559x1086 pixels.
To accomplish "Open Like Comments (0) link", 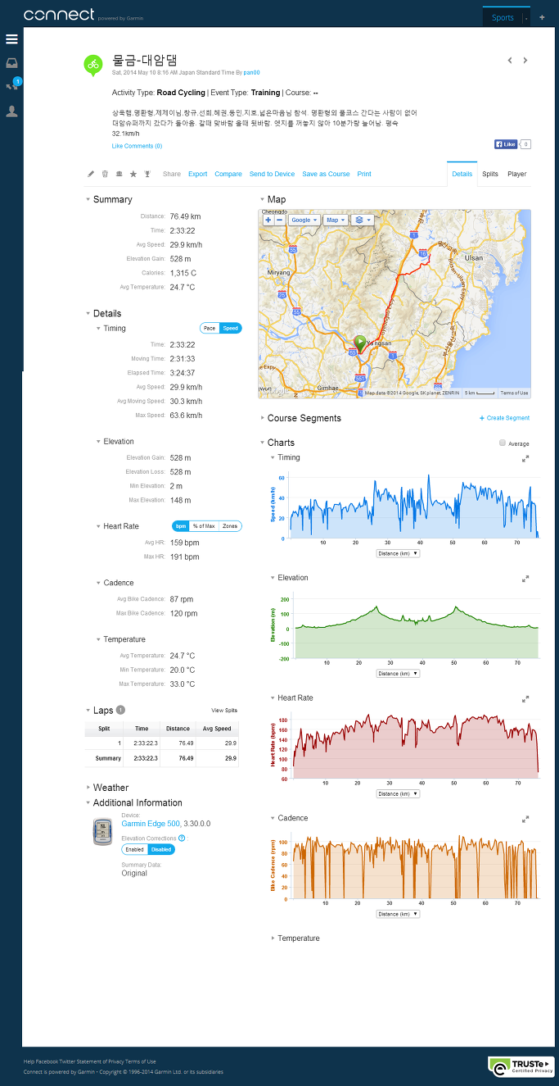I will pyautogui.click(x=137, y=146).
